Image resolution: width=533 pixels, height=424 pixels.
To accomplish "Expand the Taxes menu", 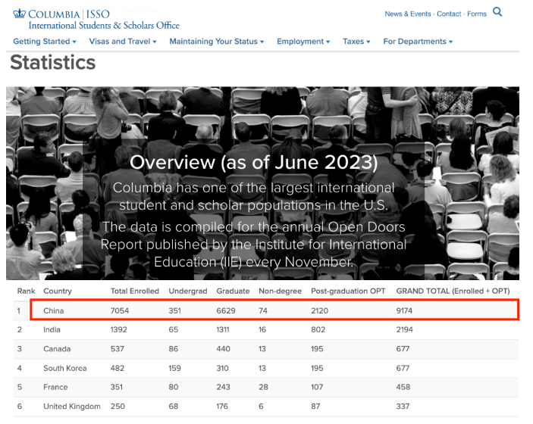I will (356, 42).
